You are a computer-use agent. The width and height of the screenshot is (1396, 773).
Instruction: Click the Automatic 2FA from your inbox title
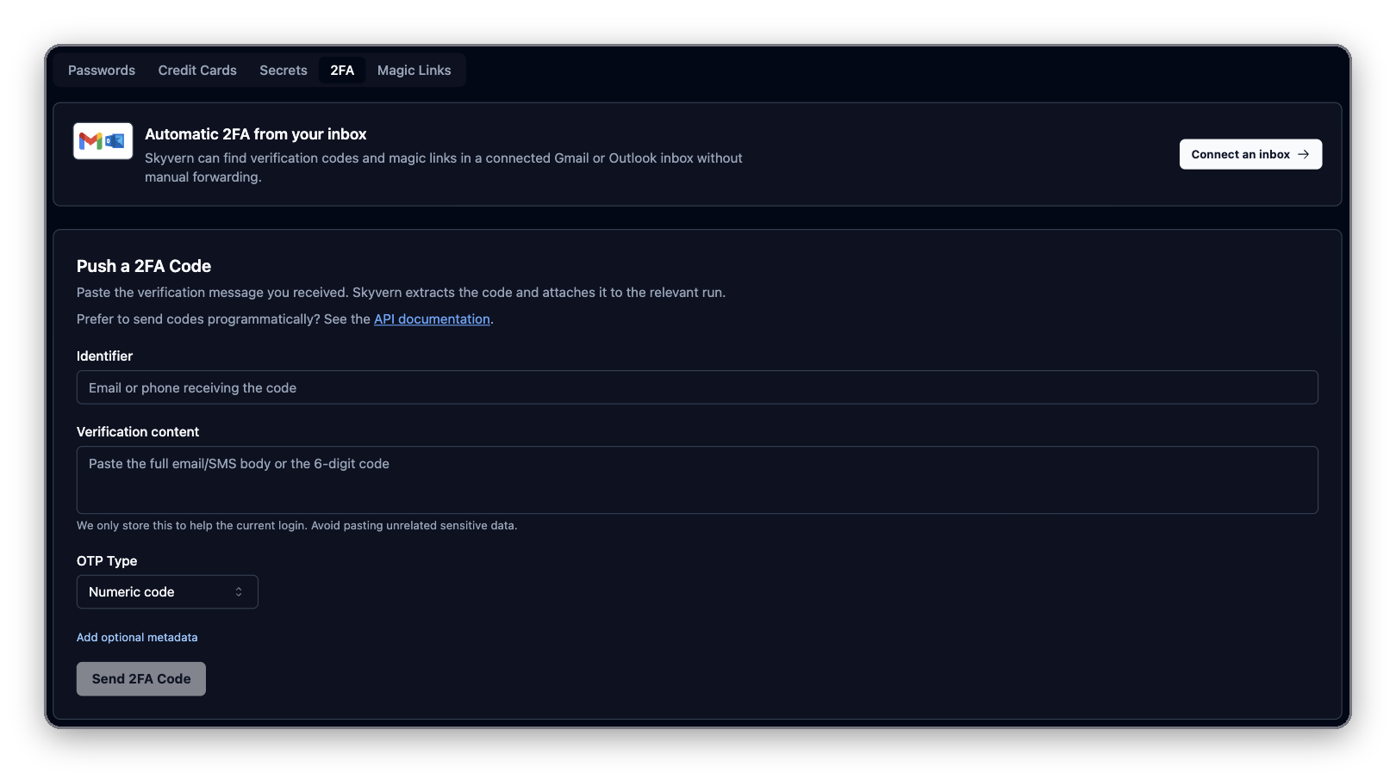256,134
